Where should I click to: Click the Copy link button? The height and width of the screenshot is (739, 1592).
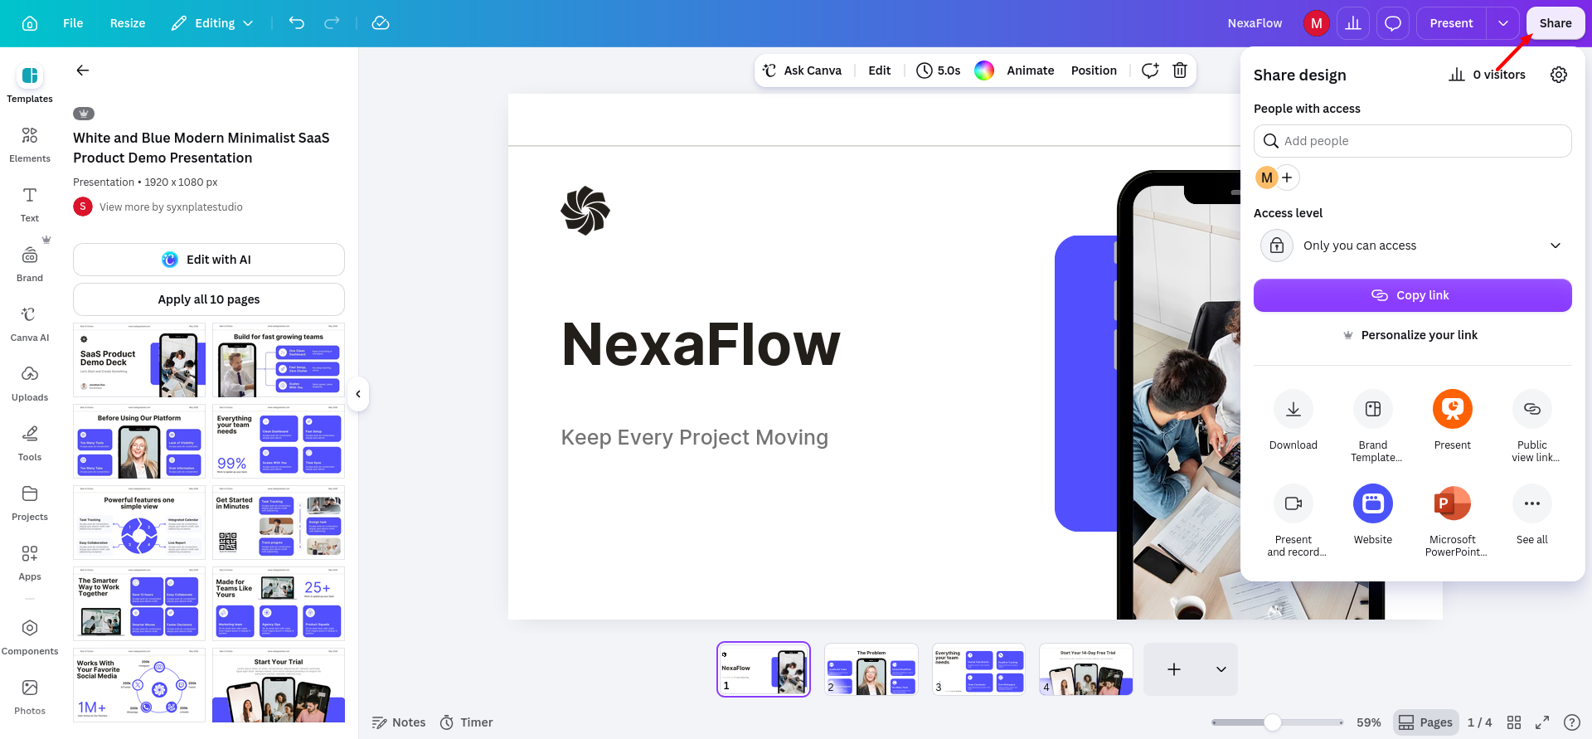[1413, 295]
